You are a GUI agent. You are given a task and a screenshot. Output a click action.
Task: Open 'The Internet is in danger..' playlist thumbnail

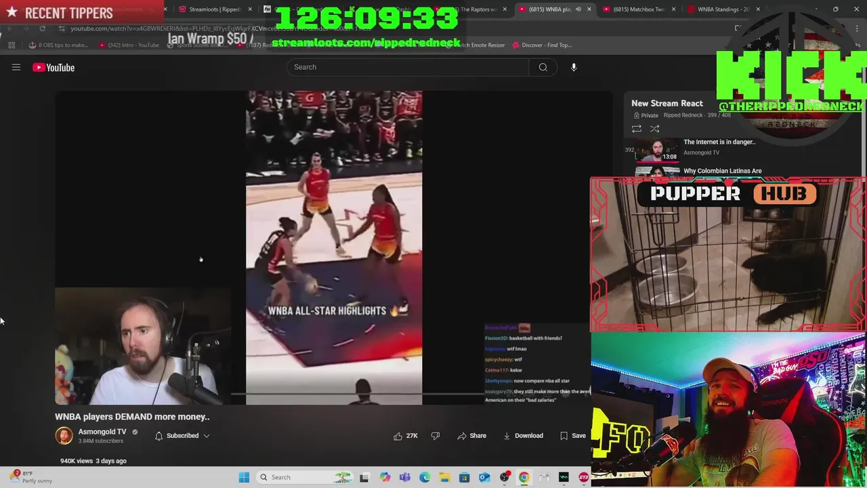click(x=657, y=150)
